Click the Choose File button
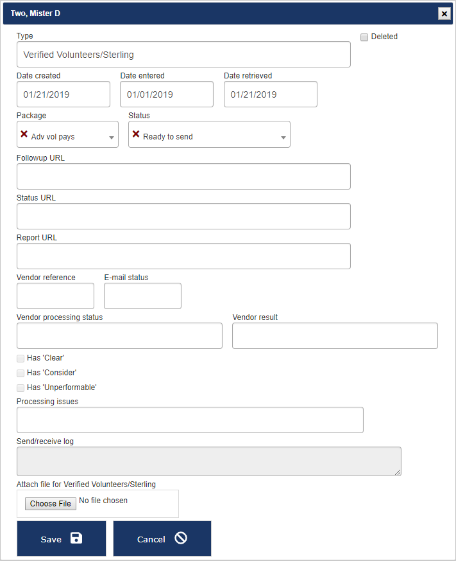 tap(51, 504)
